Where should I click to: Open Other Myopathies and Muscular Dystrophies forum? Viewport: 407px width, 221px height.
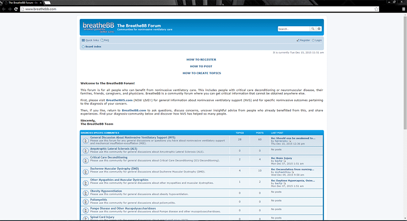click(119, 179)
